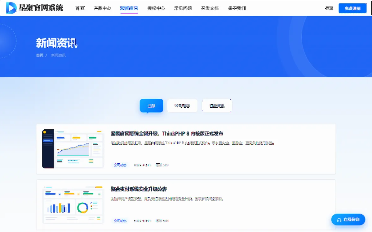Open article title 聚合支付系统安全升级公告

[139, 189]
